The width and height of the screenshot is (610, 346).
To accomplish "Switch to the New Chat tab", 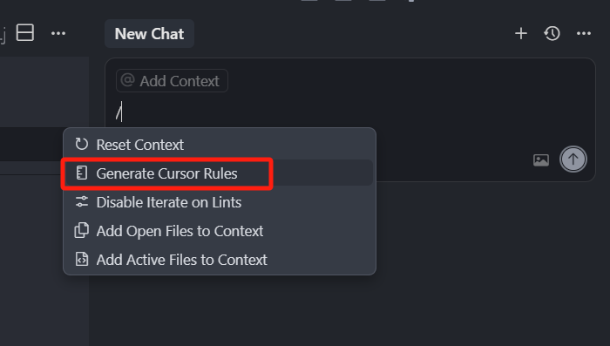I will point(149,33).
